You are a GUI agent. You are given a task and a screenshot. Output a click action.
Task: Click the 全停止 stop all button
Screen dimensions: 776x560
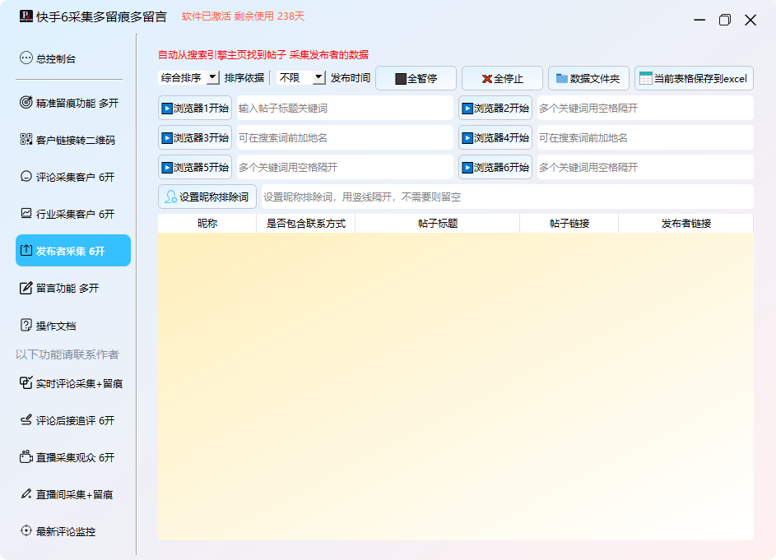[502, 79]
